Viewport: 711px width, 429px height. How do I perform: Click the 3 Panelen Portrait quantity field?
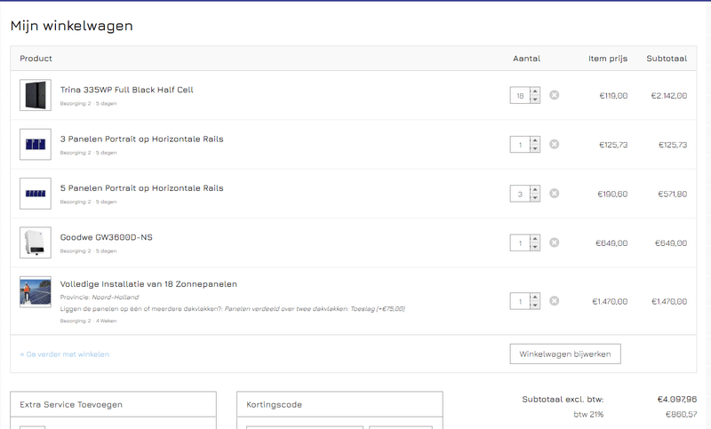[x=520, y=145]
